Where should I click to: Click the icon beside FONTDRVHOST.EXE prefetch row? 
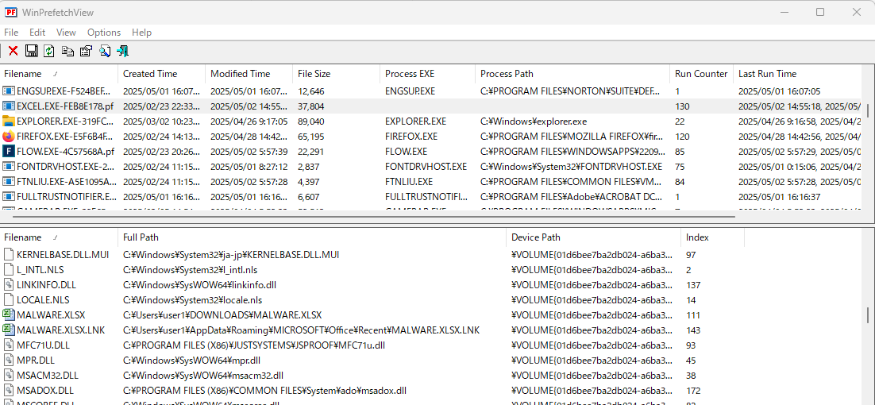click(x=8, y=166)
